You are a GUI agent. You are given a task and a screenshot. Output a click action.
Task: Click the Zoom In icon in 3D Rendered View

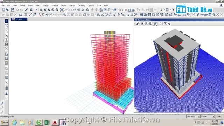[146, 24]
